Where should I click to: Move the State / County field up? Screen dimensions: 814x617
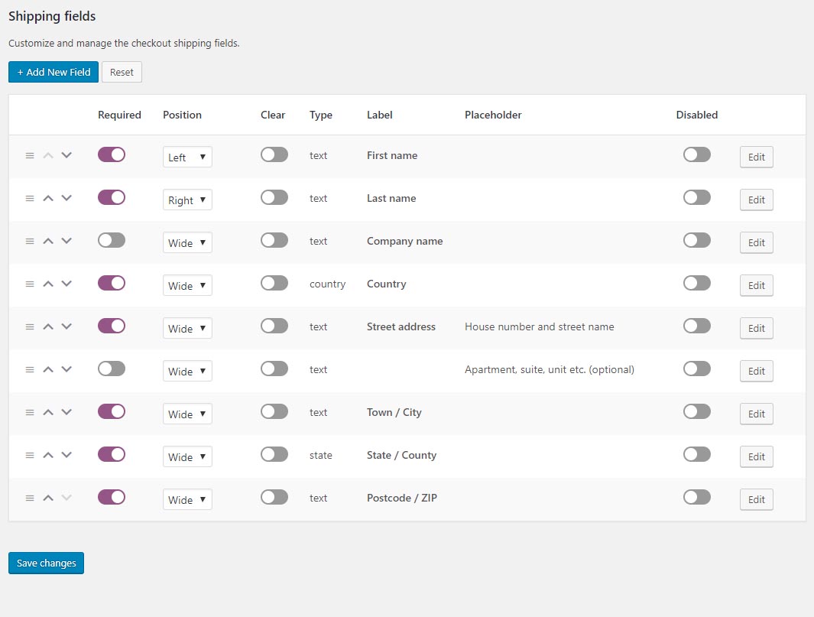coord(48,455)
